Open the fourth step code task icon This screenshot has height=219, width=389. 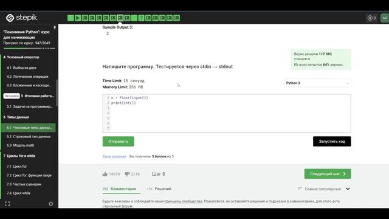(x=92, y=18)
